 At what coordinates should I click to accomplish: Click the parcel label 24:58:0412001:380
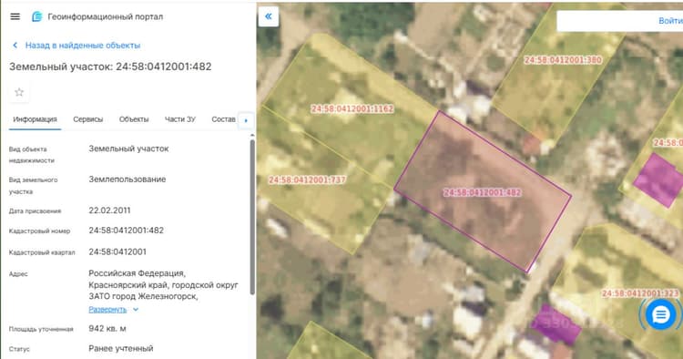click(x=563, y=60)
